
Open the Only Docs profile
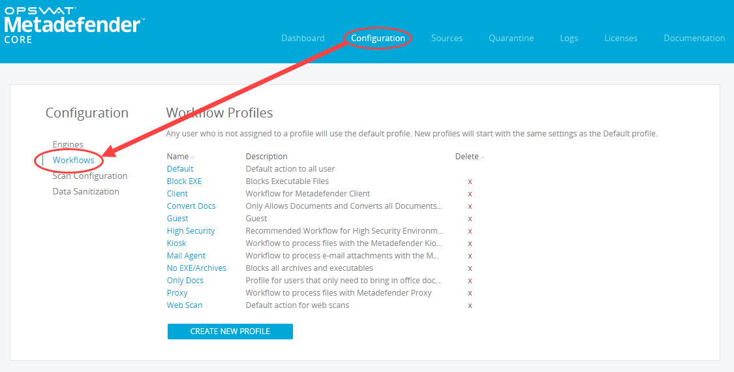(x=185, y=281)
